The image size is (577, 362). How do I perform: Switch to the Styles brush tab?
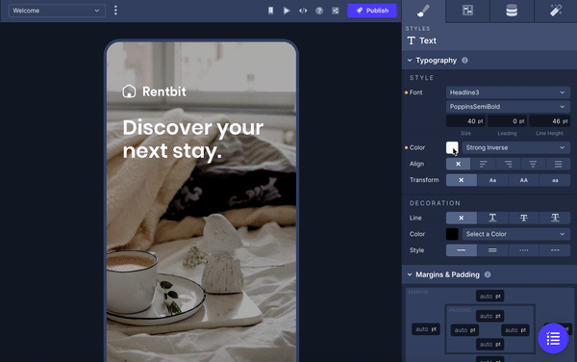[423, 11]
